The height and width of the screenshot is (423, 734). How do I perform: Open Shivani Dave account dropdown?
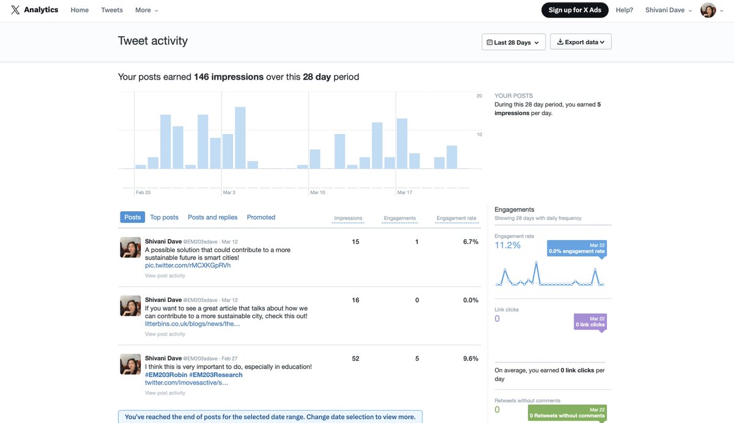[669, 10]
